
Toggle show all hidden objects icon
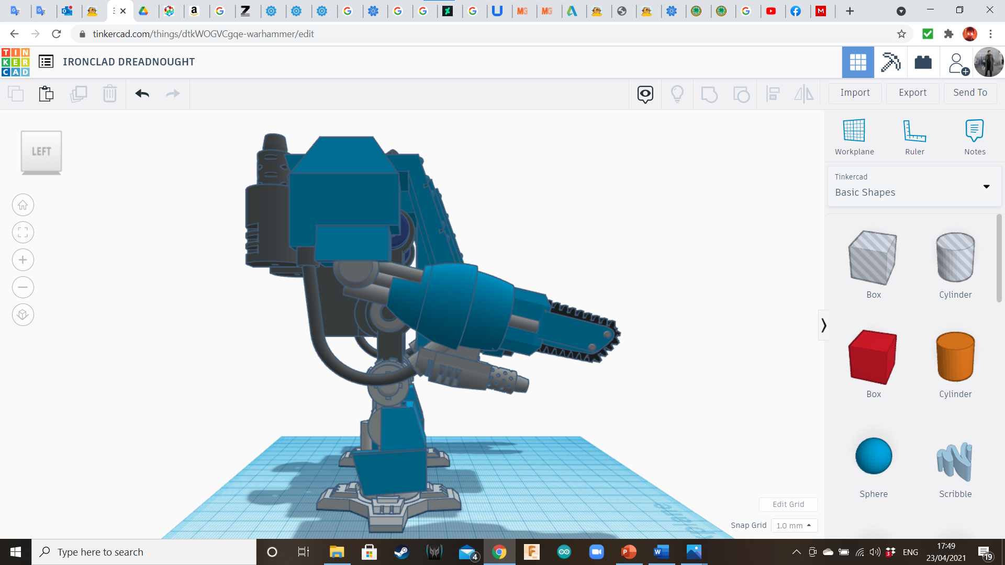coord(677,94)
